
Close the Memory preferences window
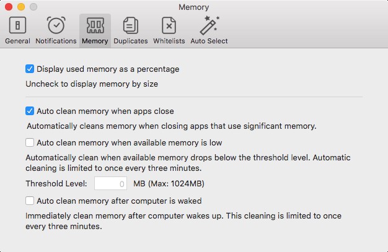8,7
